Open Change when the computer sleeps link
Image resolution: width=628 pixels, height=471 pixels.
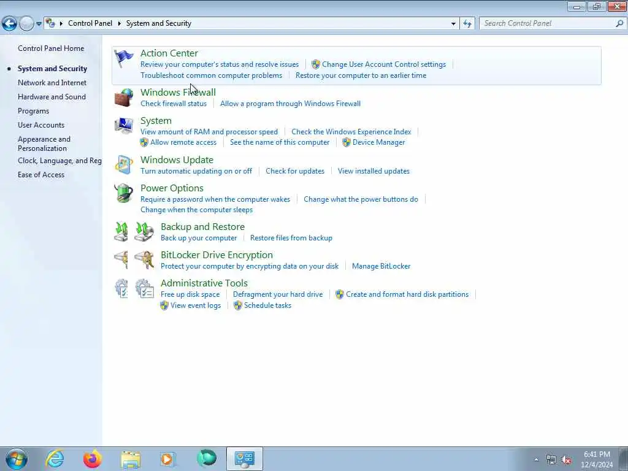197,210
